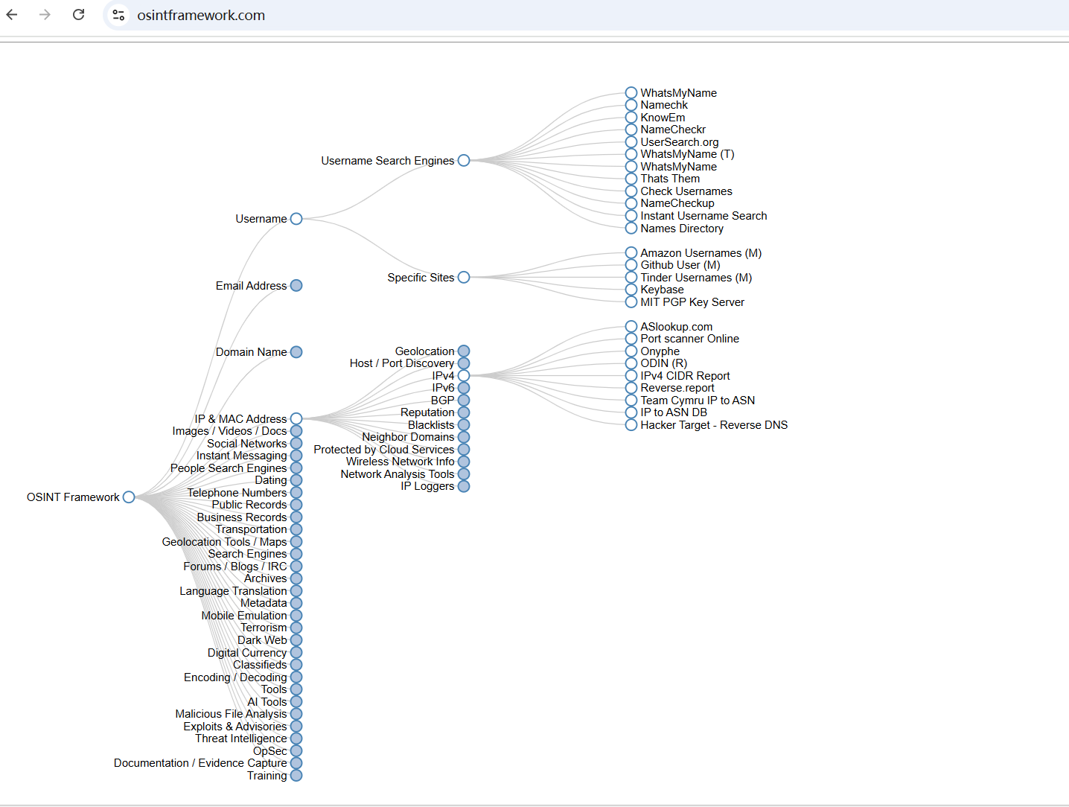Expand the Email Address node

pos(296,286)
